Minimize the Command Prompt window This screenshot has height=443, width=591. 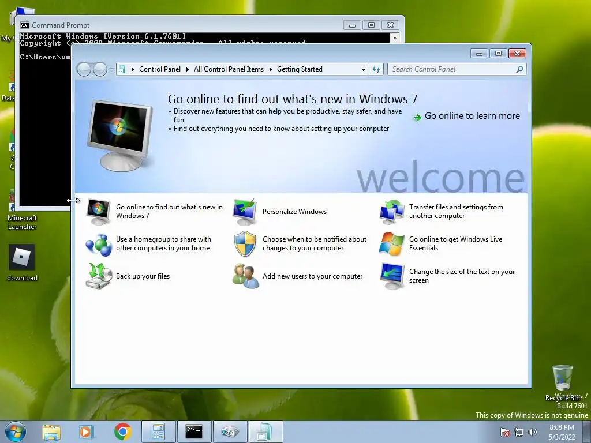(353, 25)
